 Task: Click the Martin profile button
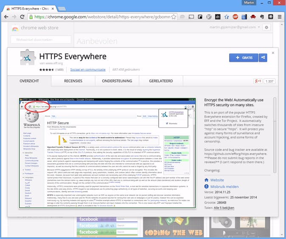[x=249, y=3]
